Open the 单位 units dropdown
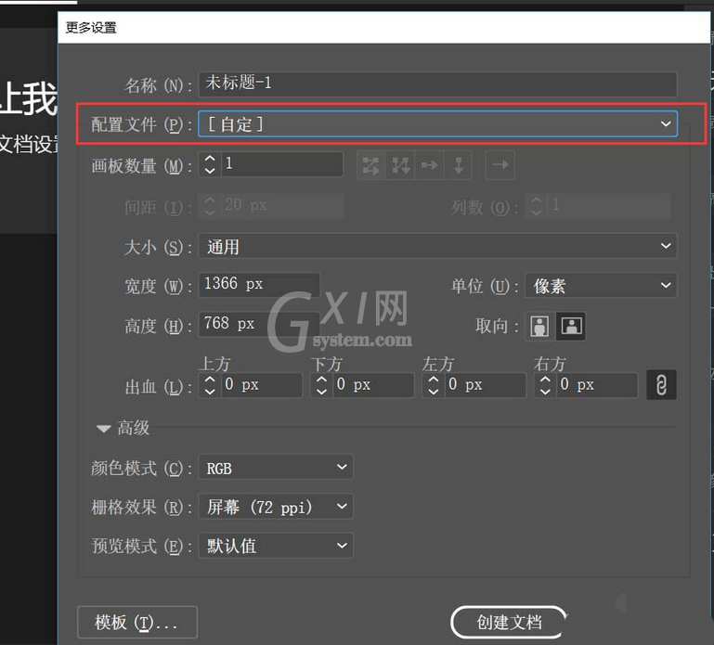The image size is (714, 645). click(601, 286)
